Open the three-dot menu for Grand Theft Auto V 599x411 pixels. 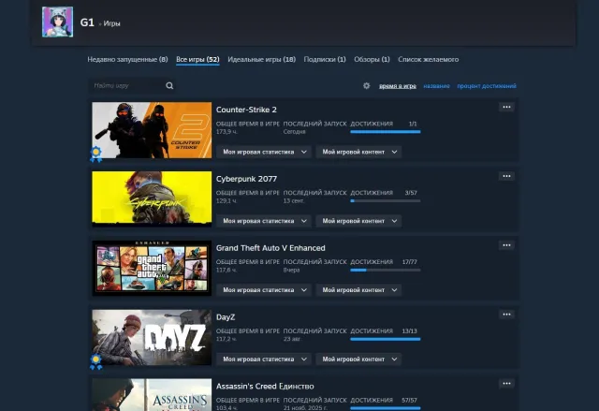tap(506, 245)
